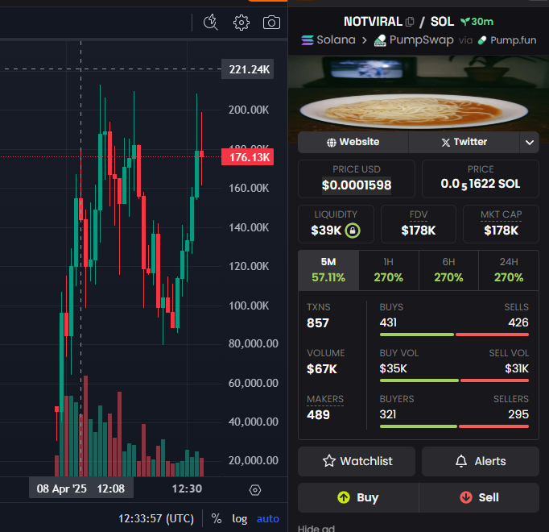The width and height of the screenshot is (549, 532).
Task: Click the PRICE 1622 SOL box
Action: pyautogui.click(x=481, y=179)
